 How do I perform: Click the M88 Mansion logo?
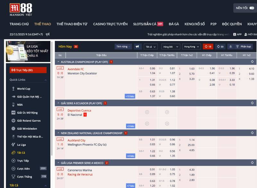point(21,10)
